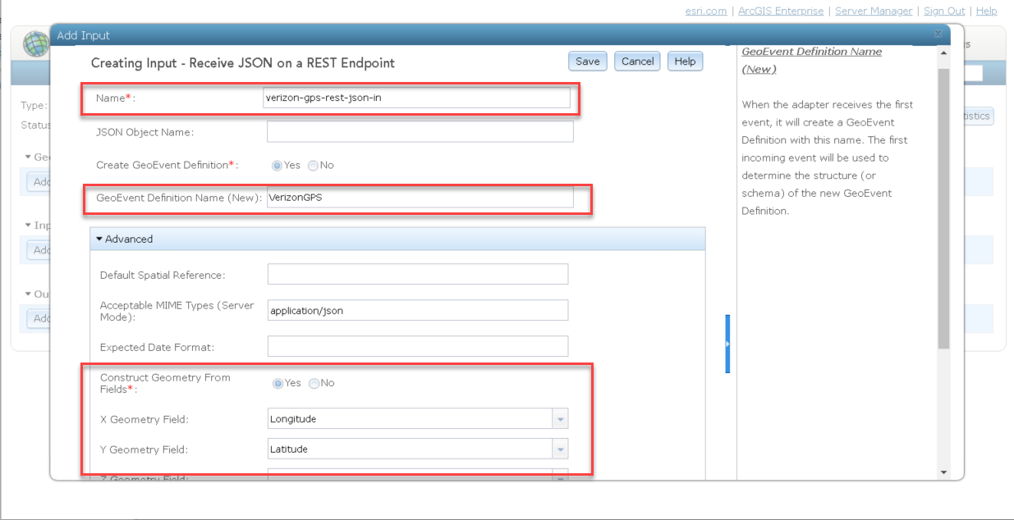The width and height of the screenshot is (1014, 520).
Task: Click the Creating Input dialog heading text
Action: tap(243, 63)
